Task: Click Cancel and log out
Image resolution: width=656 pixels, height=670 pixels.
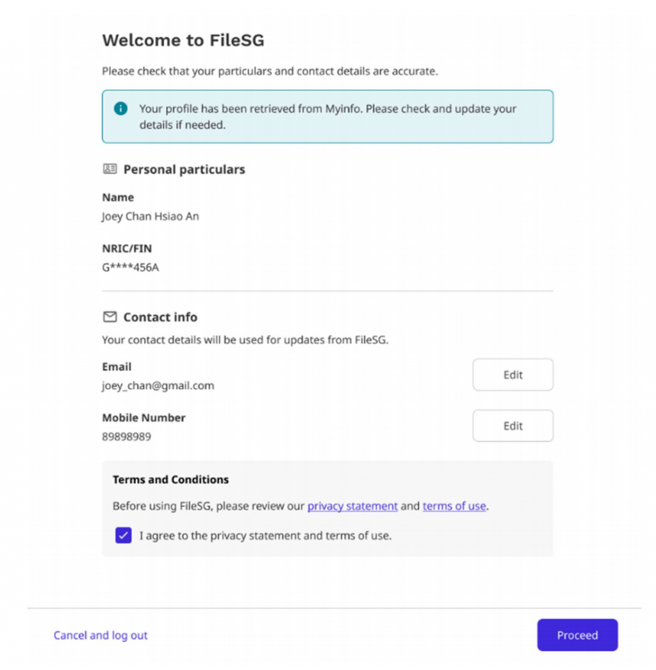Action: 101,635
